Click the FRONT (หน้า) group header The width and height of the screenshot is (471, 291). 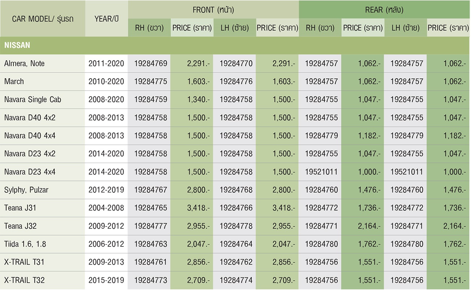pos(213,10)
